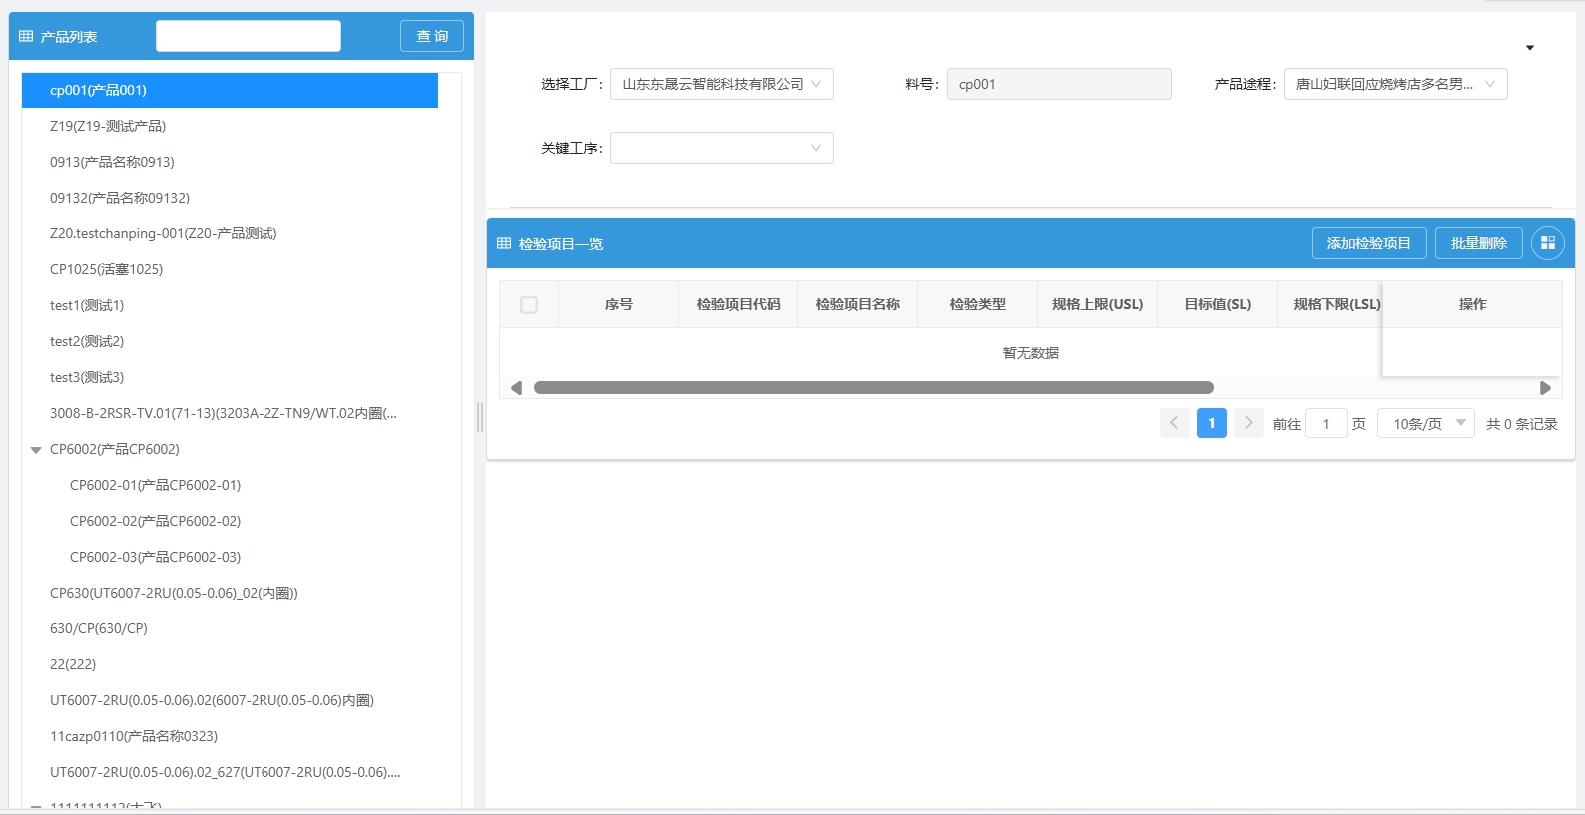
Task: Click the 检验项目代码 column header
Action: [x=739, y=304]
